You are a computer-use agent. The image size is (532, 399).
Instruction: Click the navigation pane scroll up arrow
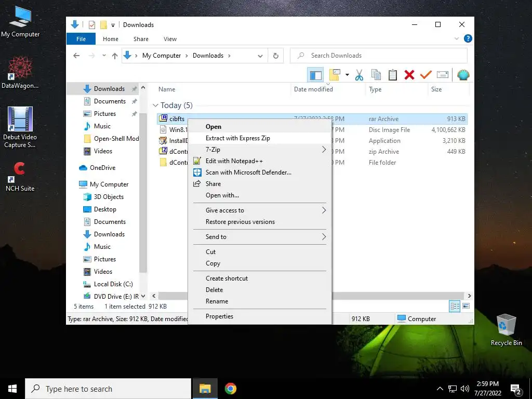[143, 88]
